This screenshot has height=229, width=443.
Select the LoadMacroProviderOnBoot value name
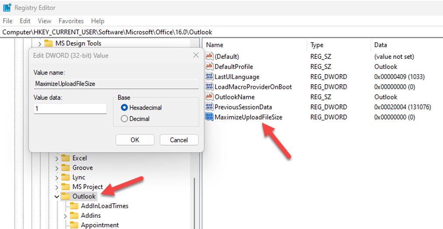coord(253,87)
